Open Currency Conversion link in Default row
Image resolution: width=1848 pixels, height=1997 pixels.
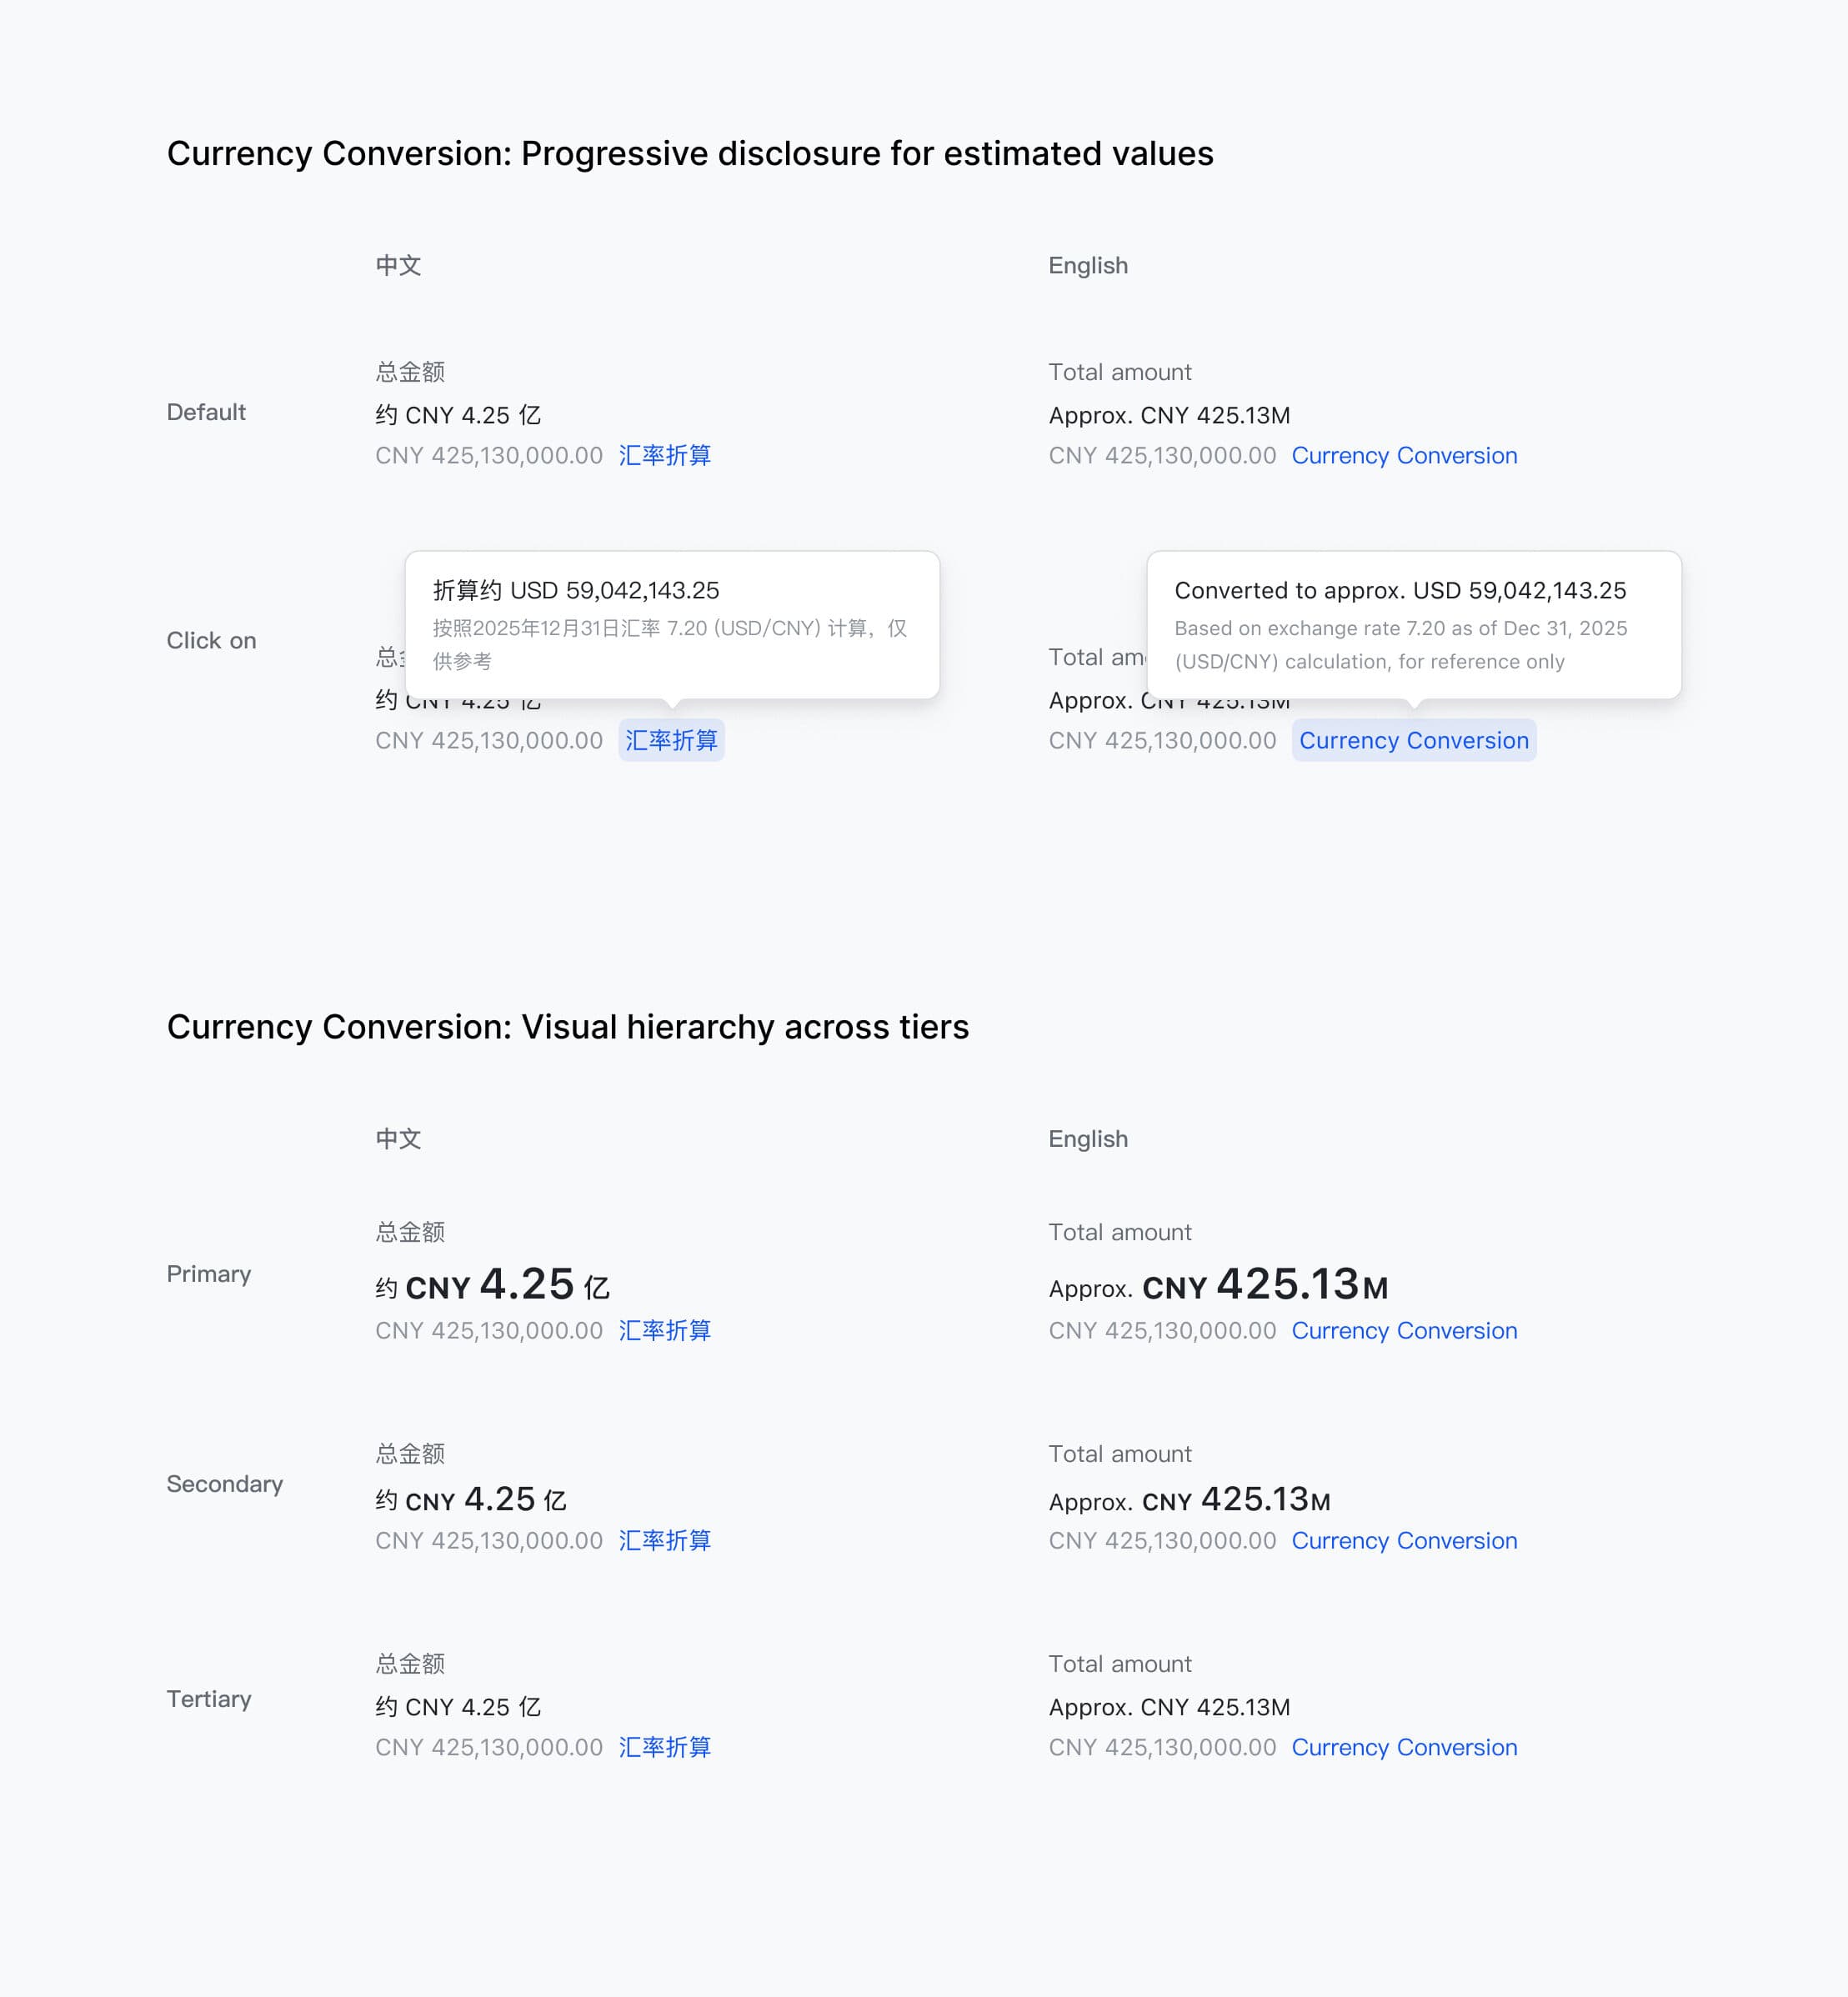[x=1403, y=456]
